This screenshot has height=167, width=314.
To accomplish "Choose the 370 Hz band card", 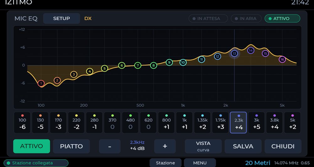I will pos(112,123).
